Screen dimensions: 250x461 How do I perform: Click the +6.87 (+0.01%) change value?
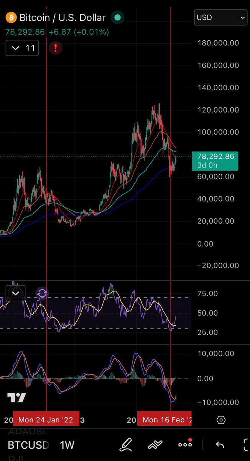(78, 32)
